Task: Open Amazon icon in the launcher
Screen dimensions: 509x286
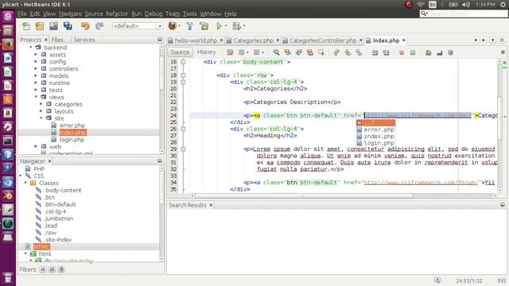Action: 8,113
